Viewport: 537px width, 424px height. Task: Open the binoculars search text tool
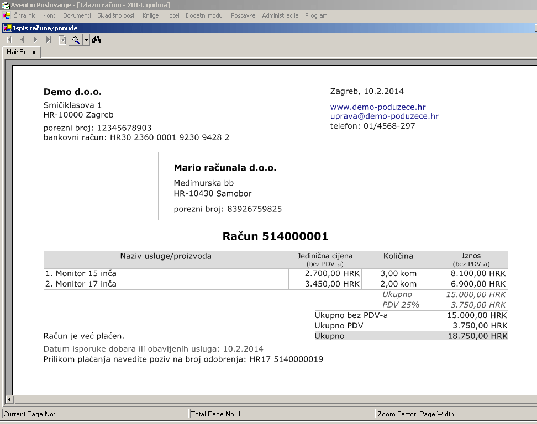point(96,40)
